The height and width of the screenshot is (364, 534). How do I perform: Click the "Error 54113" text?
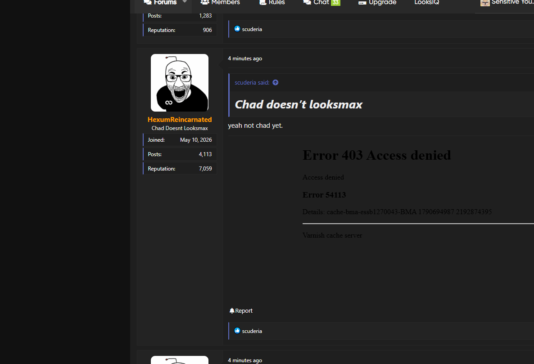(x=324, y=195)
